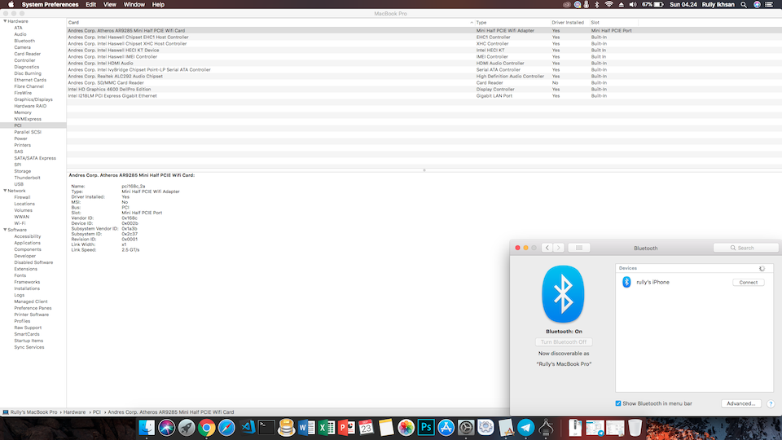Open the Apple menu
The width and height of the screenshot is (782, 440).
(x=11, y=5)
